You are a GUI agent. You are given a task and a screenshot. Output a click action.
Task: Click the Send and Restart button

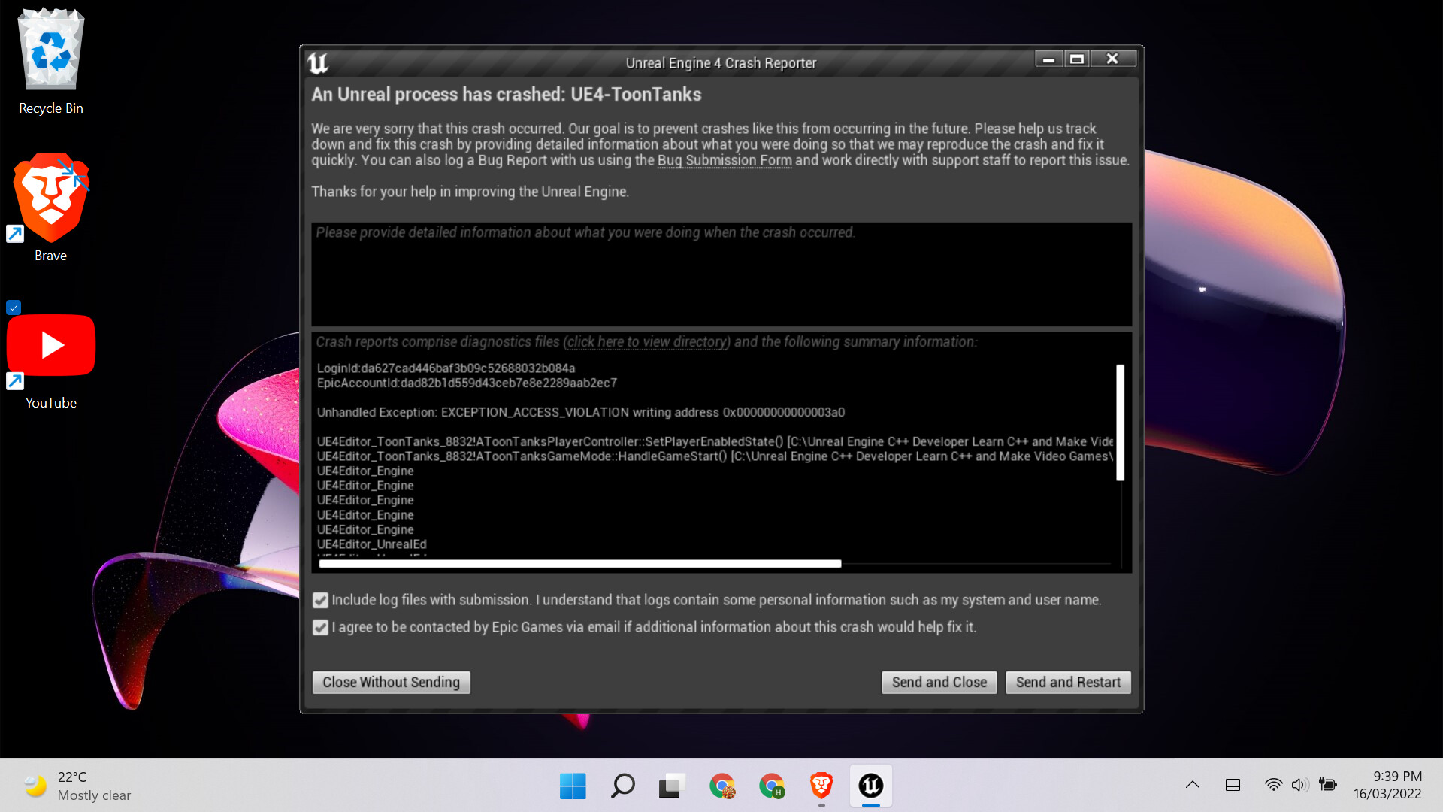click(1067, 682)
